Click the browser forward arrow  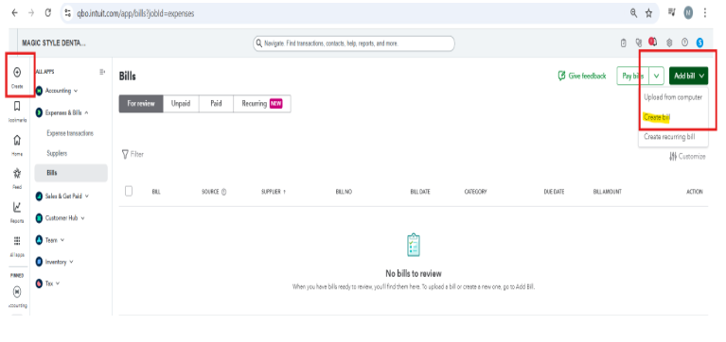pos(31,13)
